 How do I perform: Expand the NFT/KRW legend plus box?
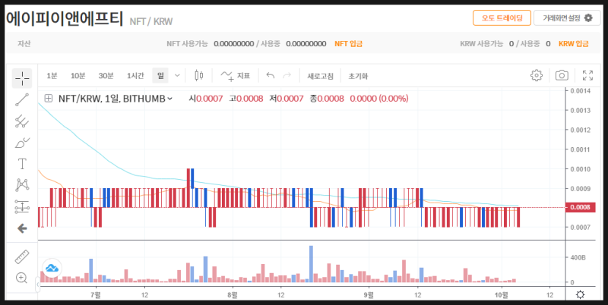49,99
